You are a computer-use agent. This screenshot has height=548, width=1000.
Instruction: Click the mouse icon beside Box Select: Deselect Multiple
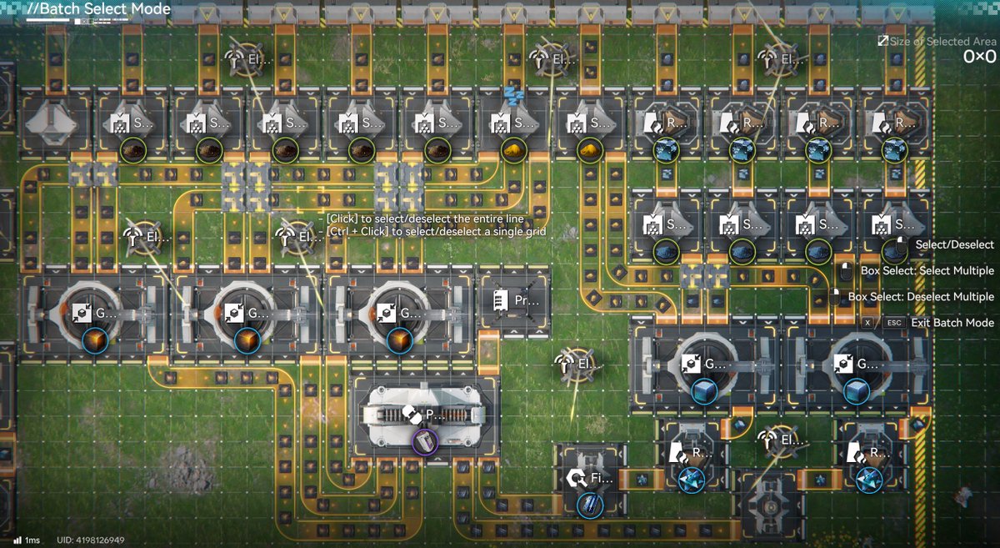[835, 297]
